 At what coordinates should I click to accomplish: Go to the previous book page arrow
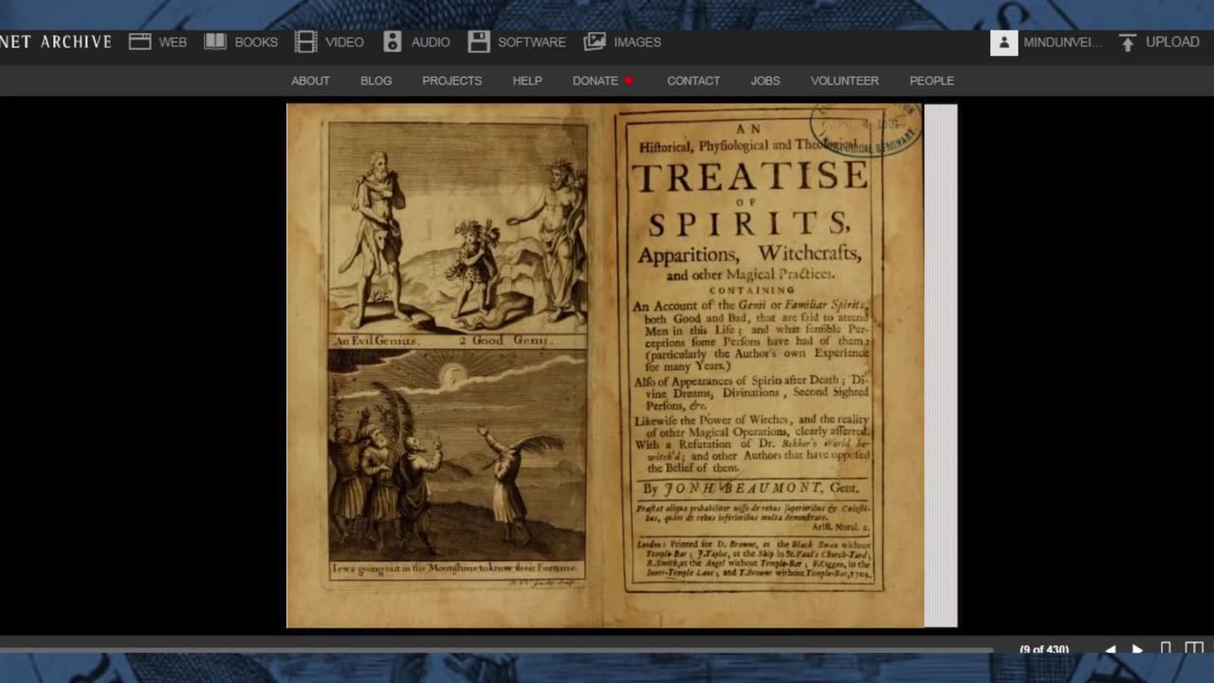tap(1111, 650)
